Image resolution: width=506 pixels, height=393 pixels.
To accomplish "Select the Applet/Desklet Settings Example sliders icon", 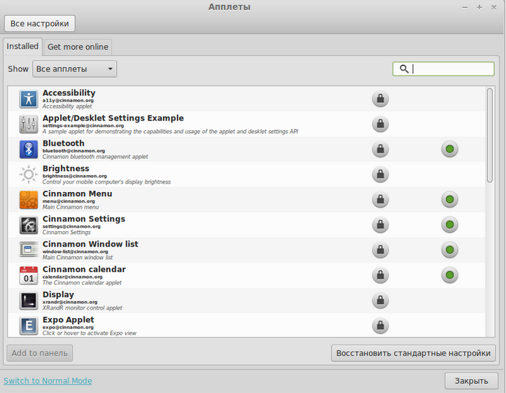I will click(29, 124).
